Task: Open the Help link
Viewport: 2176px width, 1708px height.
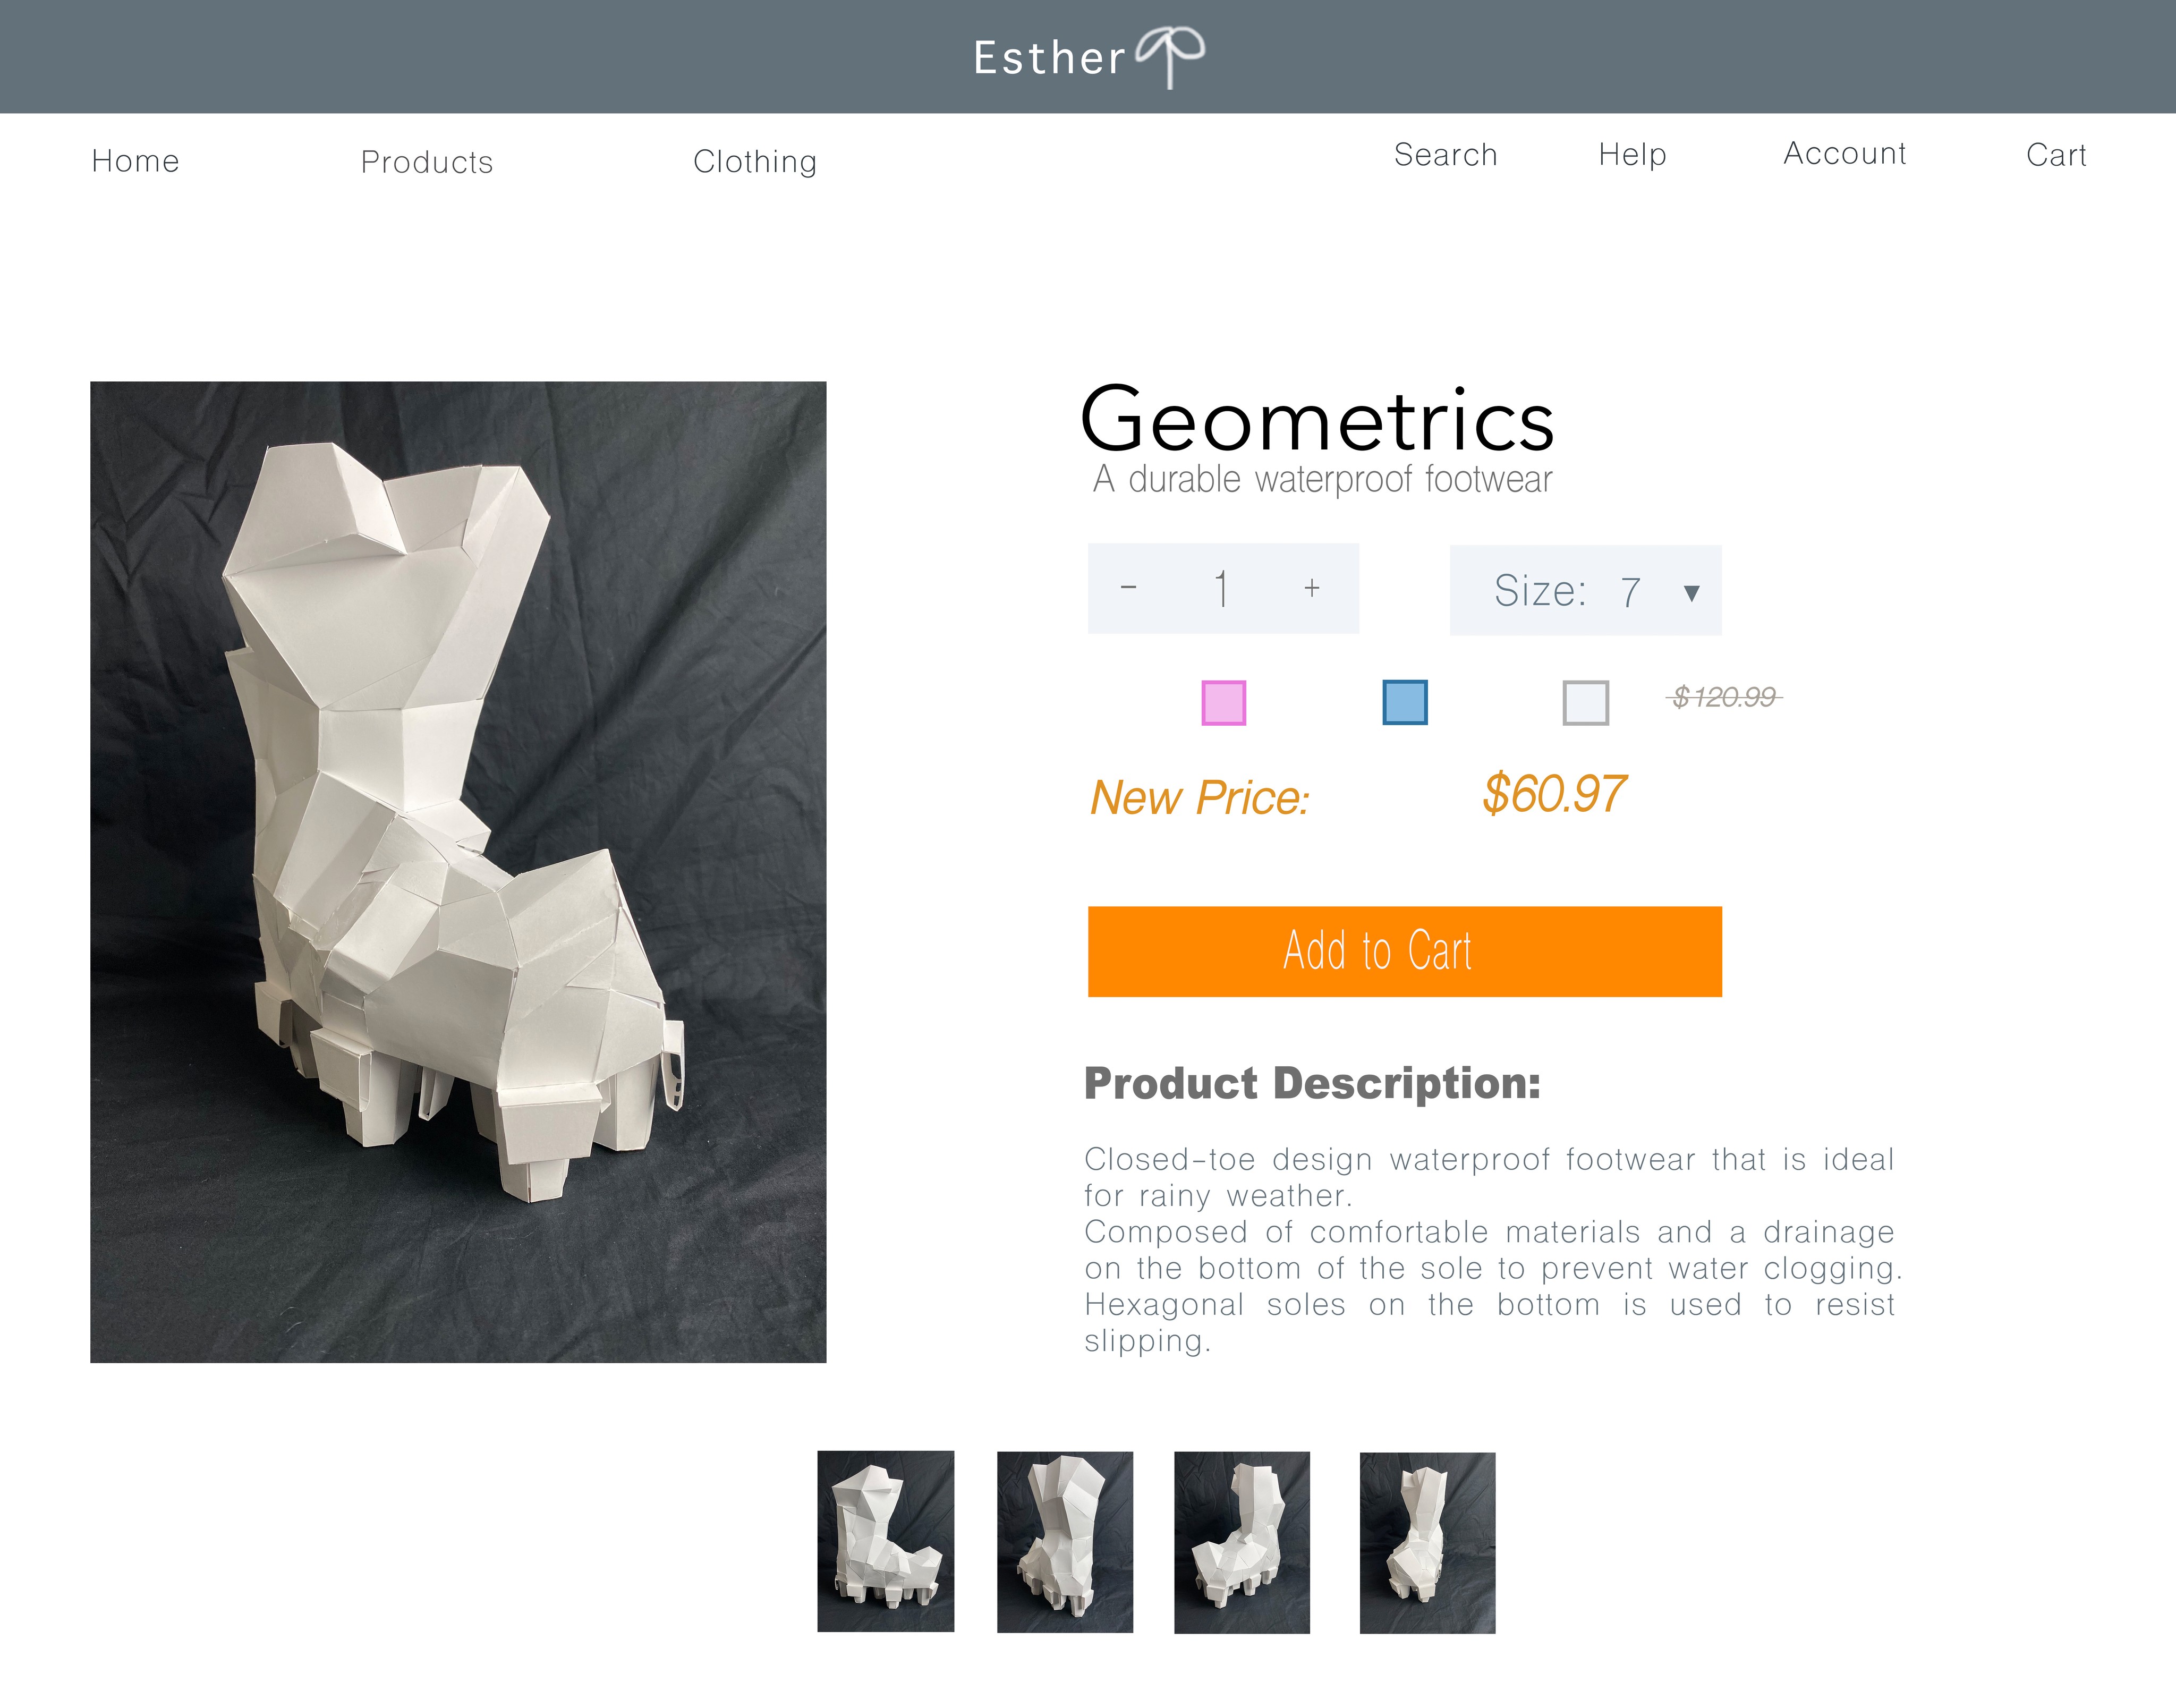Action: tap(1632, 155)
